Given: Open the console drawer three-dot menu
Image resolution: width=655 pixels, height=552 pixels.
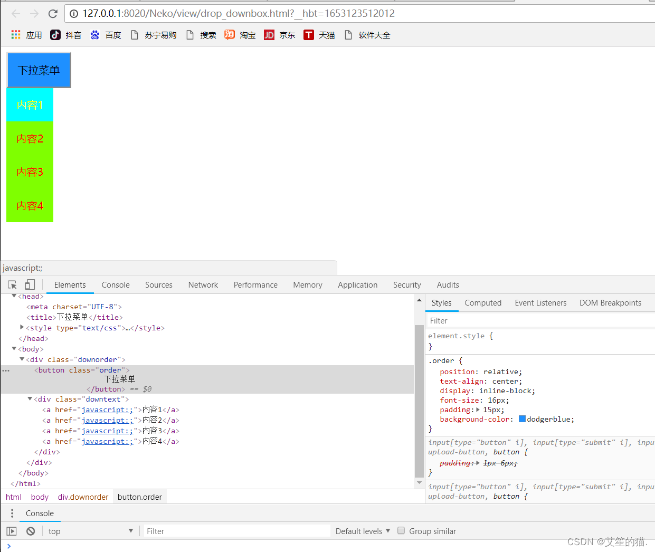Looking at the screenshot, I should pyautogui.click(x=12, y=513).
